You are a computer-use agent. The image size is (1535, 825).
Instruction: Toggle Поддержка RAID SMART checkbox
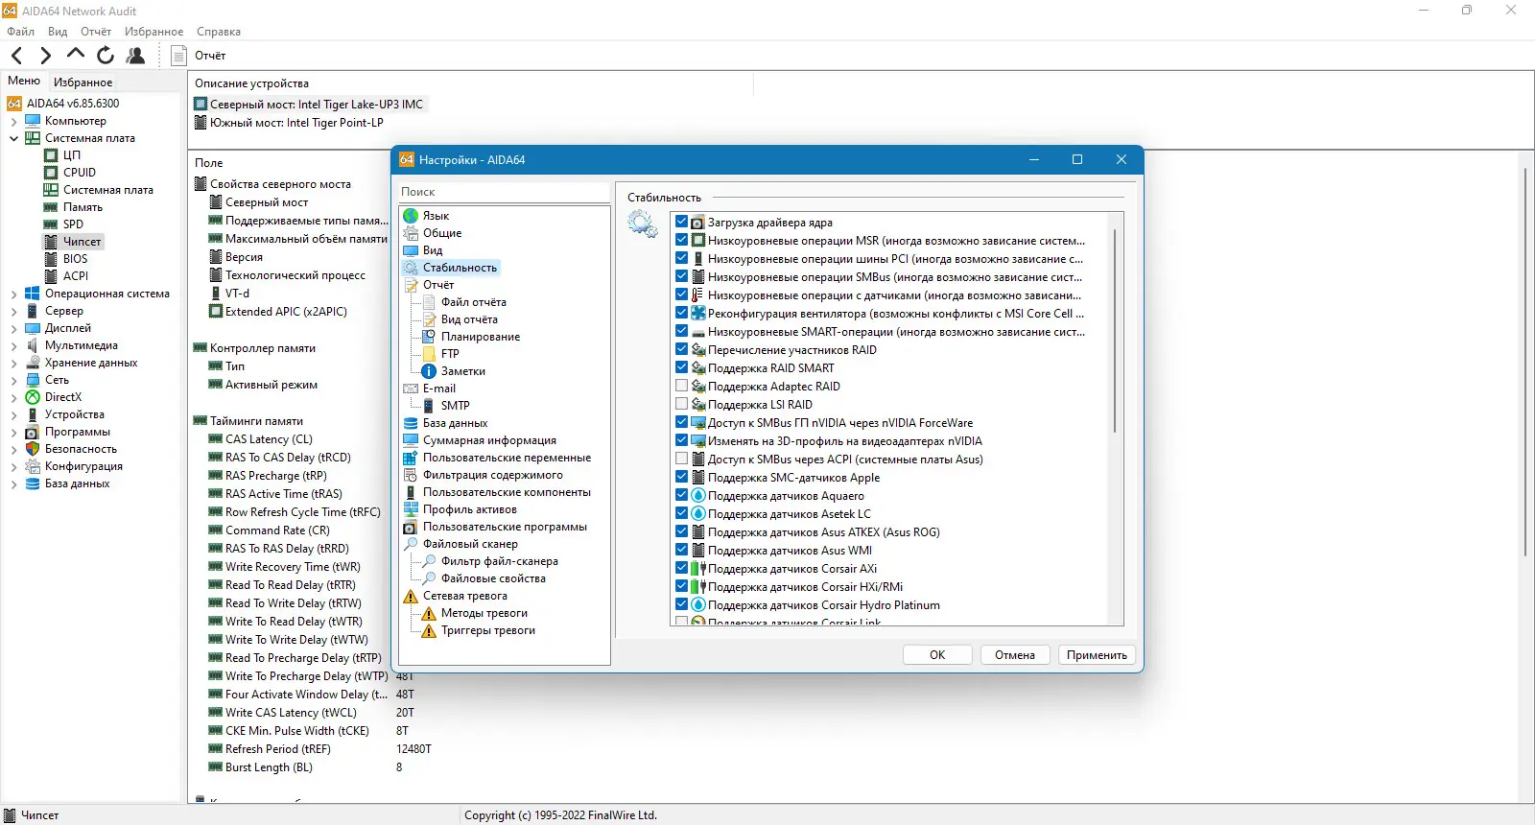(x=682, y=367)
